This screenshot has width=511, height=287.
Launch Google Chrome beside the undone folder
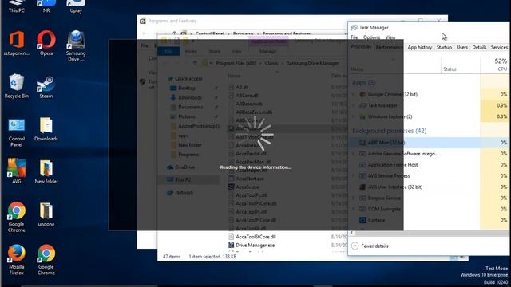tap(16, 217)
